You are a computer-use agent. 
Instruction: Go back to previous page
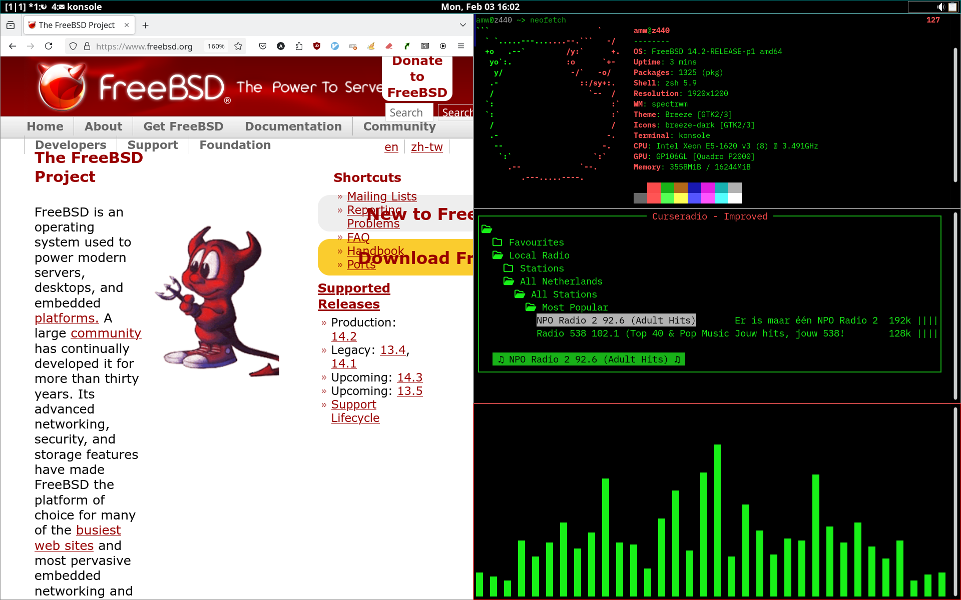coord(13,46)
